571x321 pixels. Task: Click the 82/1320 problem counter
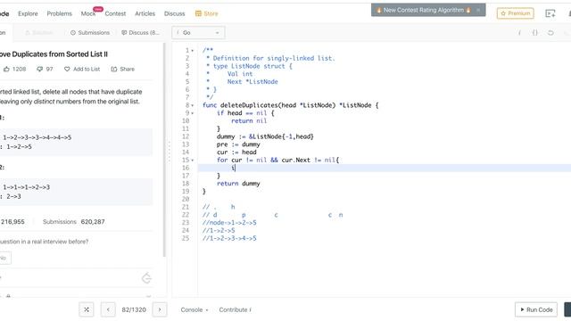point(134,309)
